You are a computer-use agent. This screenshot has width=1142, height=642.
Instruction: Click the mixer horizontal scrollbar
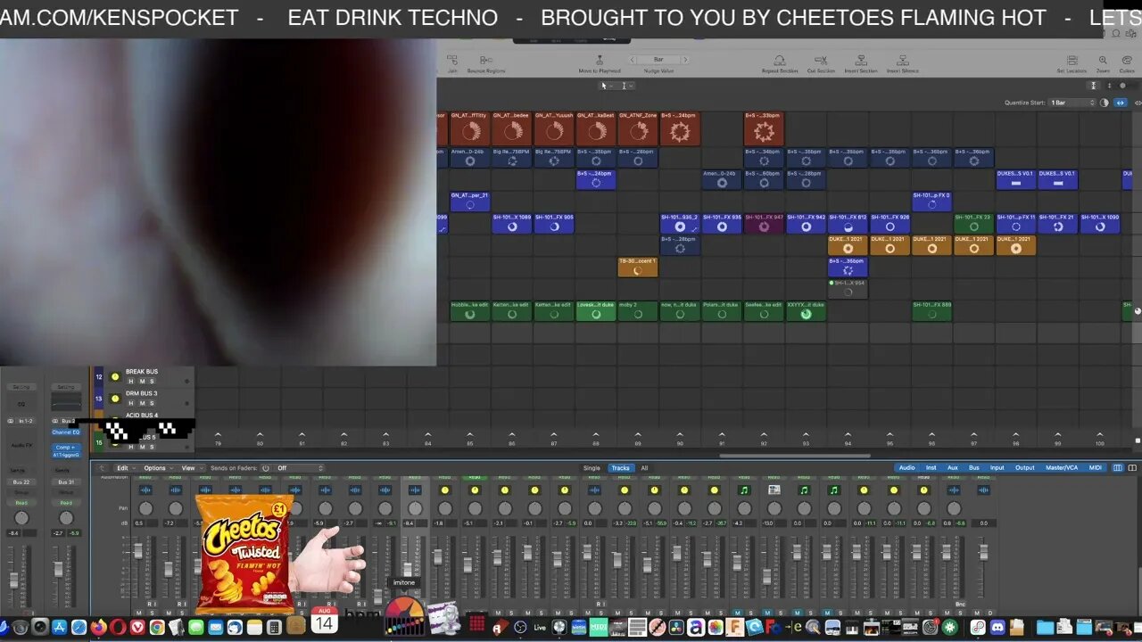point(794,456)
